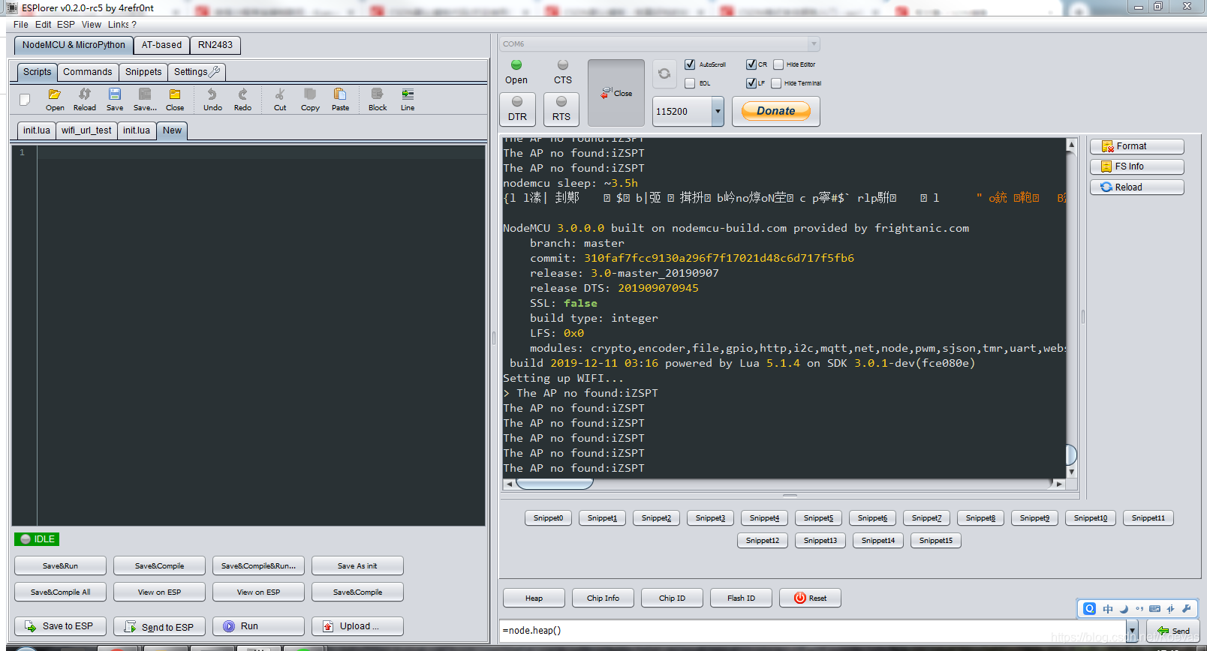The image size is (1207, 651).
Task: Click the Save As init button
Action: (357, 566)
